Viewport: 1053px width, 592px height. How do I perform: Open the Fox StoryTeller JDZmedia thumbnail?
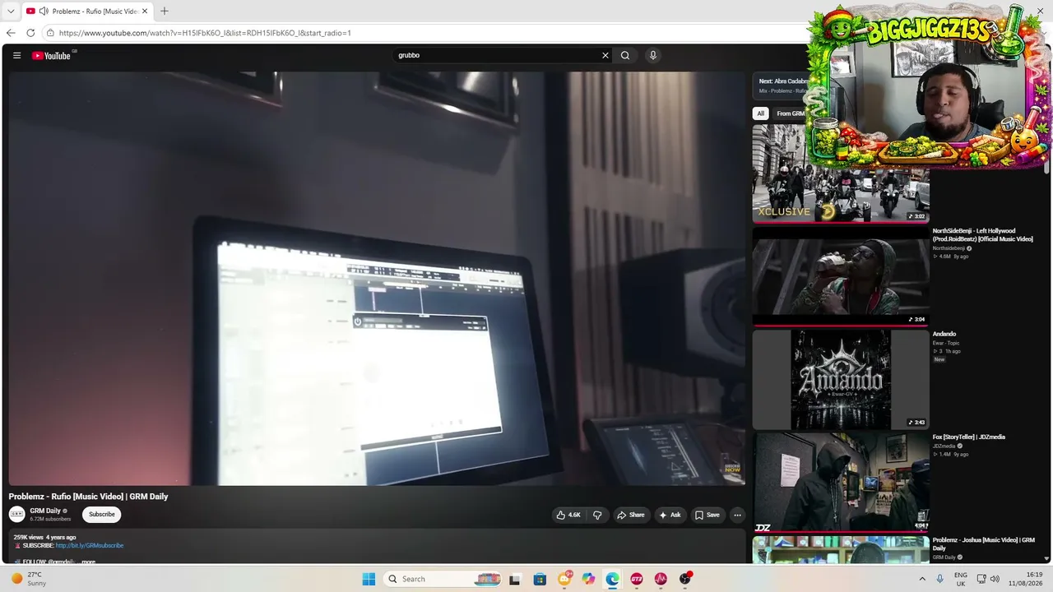pos(841,482)
